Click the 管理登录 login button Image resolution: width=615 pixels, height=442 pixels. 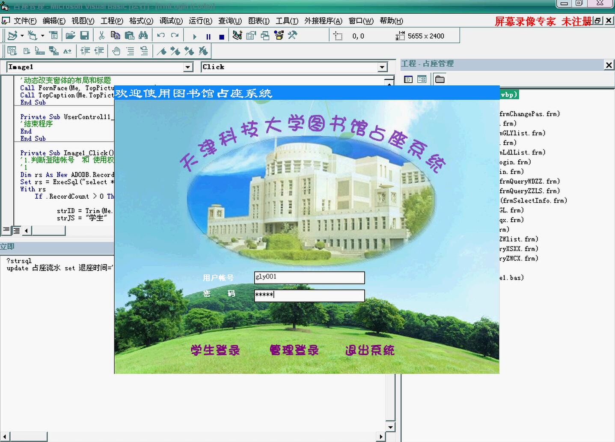[294, 350]
